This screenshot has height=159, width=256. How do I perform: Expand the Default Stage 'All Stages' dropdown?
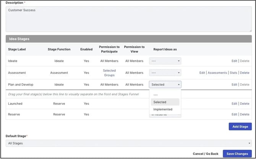pyautogui.click(x=128, y=143)
